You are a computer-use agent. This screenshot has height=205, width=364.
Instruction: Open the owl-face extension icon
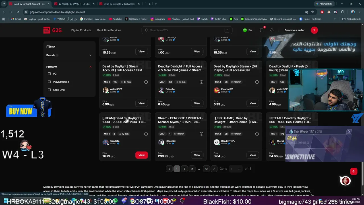click(x=329, y=12)
